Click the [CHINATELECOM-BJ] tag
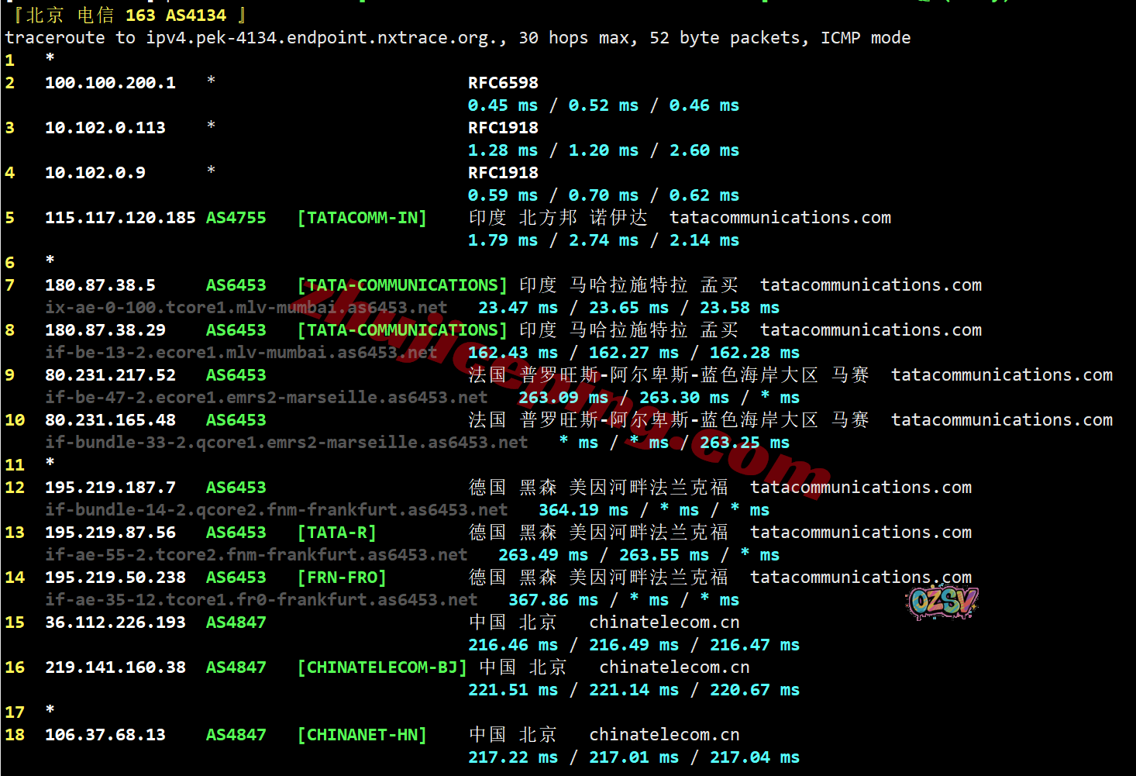This screenshot has height=776, width=1136. click(382, 667)
